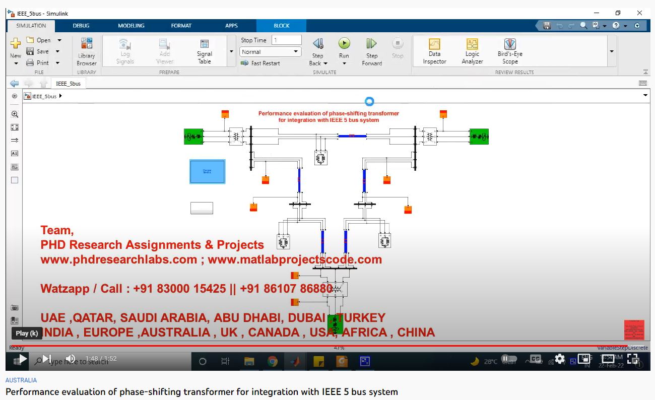Viewport: 655px width, 400px height.
Task: Expand the Save options dropdown arrow
Action: [57, 51]
